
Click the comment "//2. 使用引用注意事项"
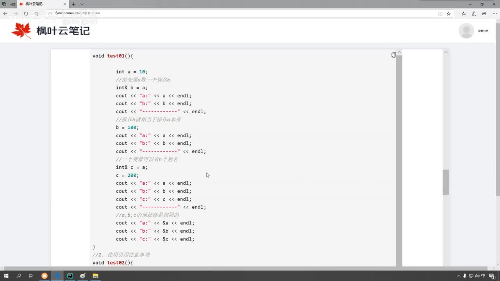(x=121, y=255)
